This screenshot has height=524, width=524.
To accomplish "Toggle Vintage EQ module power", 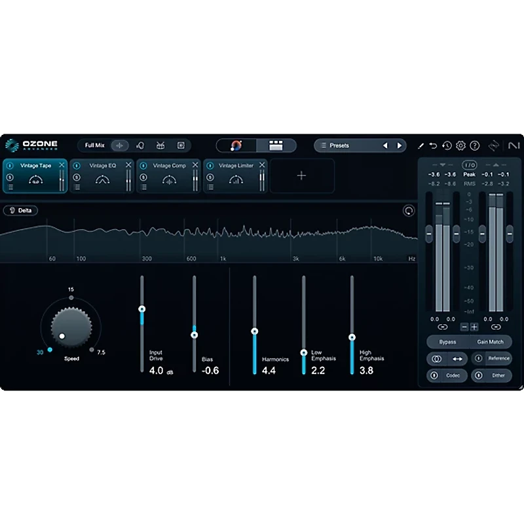I will pos(77,166).
